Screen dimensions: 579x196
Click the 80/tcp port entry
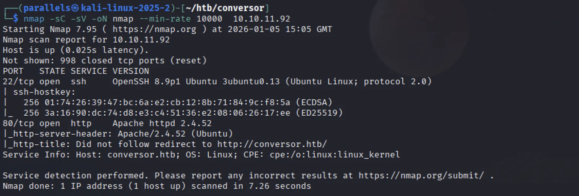tap(18, 123)
